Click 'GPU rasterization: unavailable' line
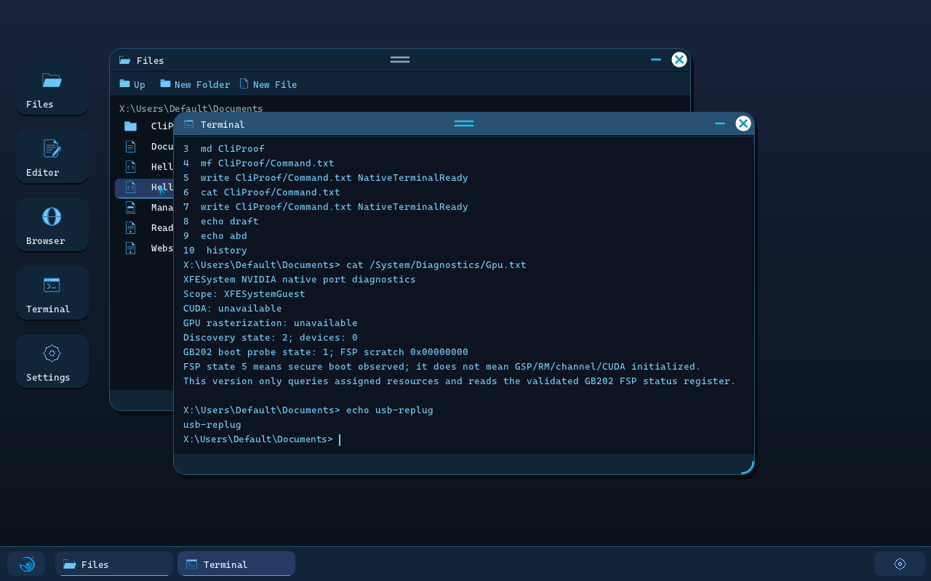The height and width of the screenshot is (581, 931). (271, 323)
